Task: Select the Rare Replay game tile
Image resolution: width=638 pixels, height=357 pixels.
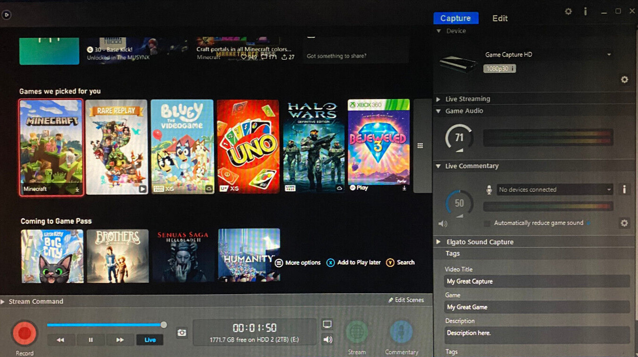Action: 117,147
